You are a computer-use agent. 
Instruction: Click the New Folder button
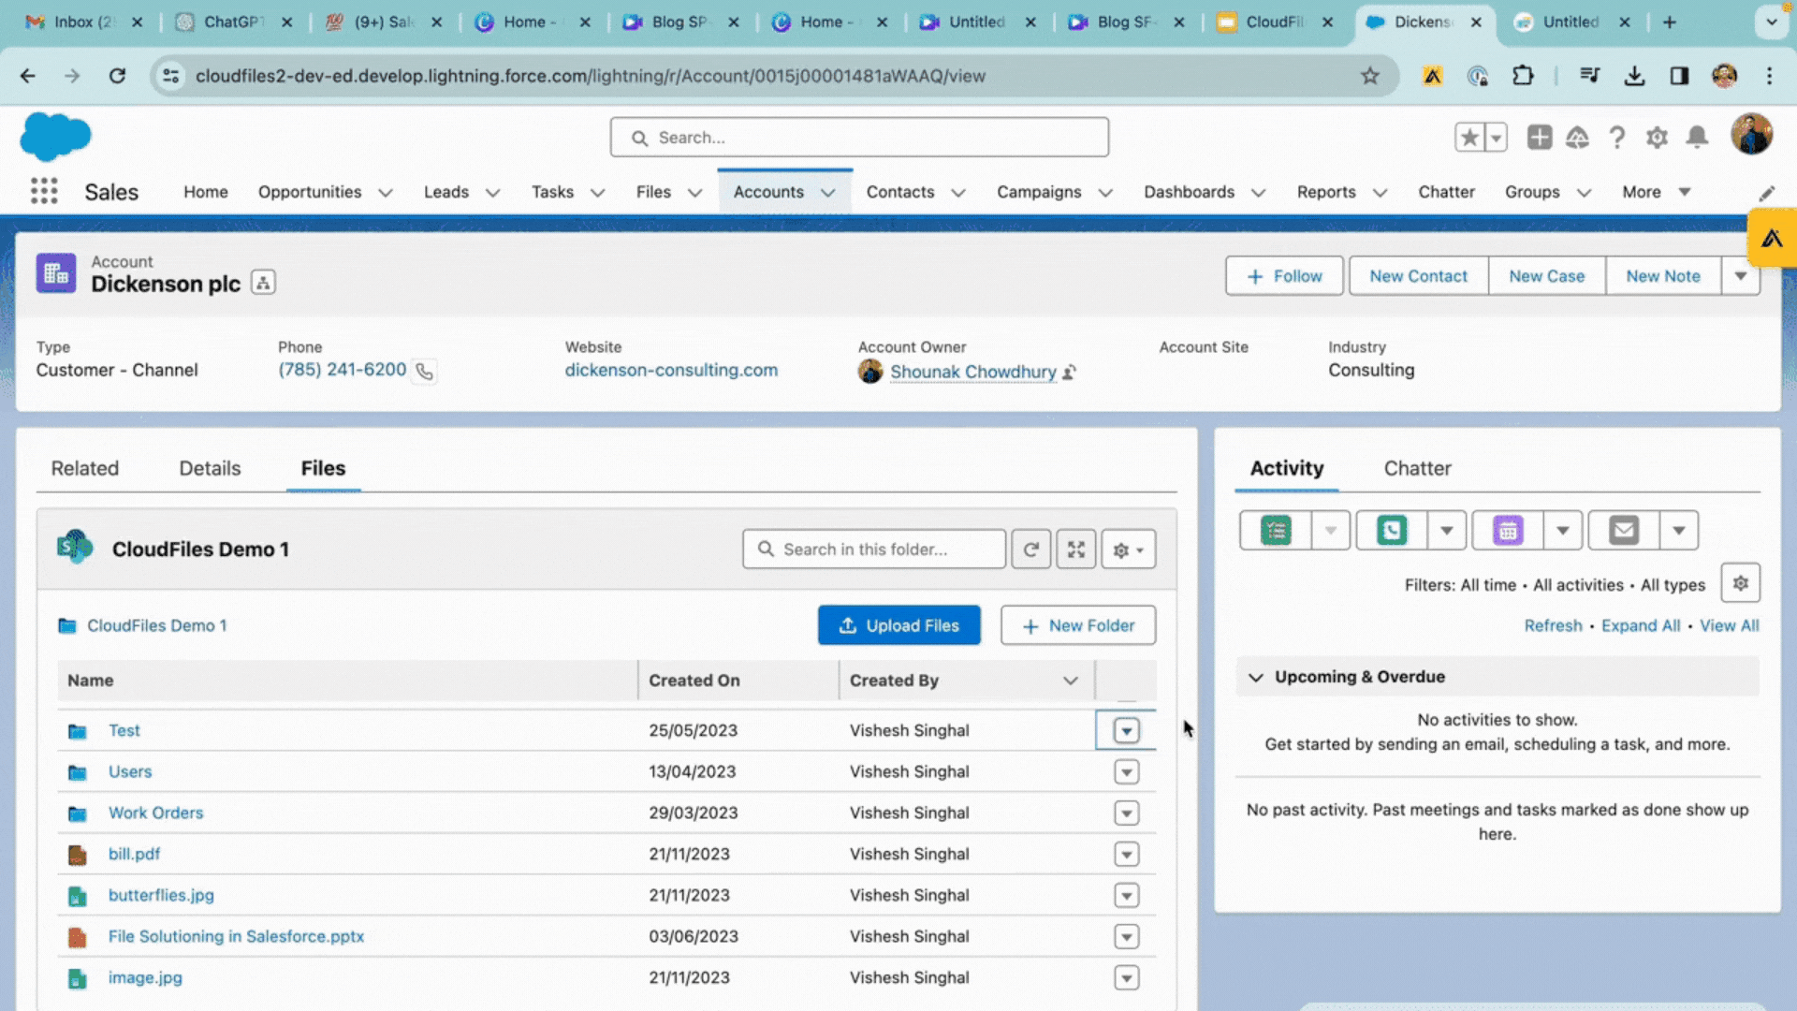(x=1078, y=625)
